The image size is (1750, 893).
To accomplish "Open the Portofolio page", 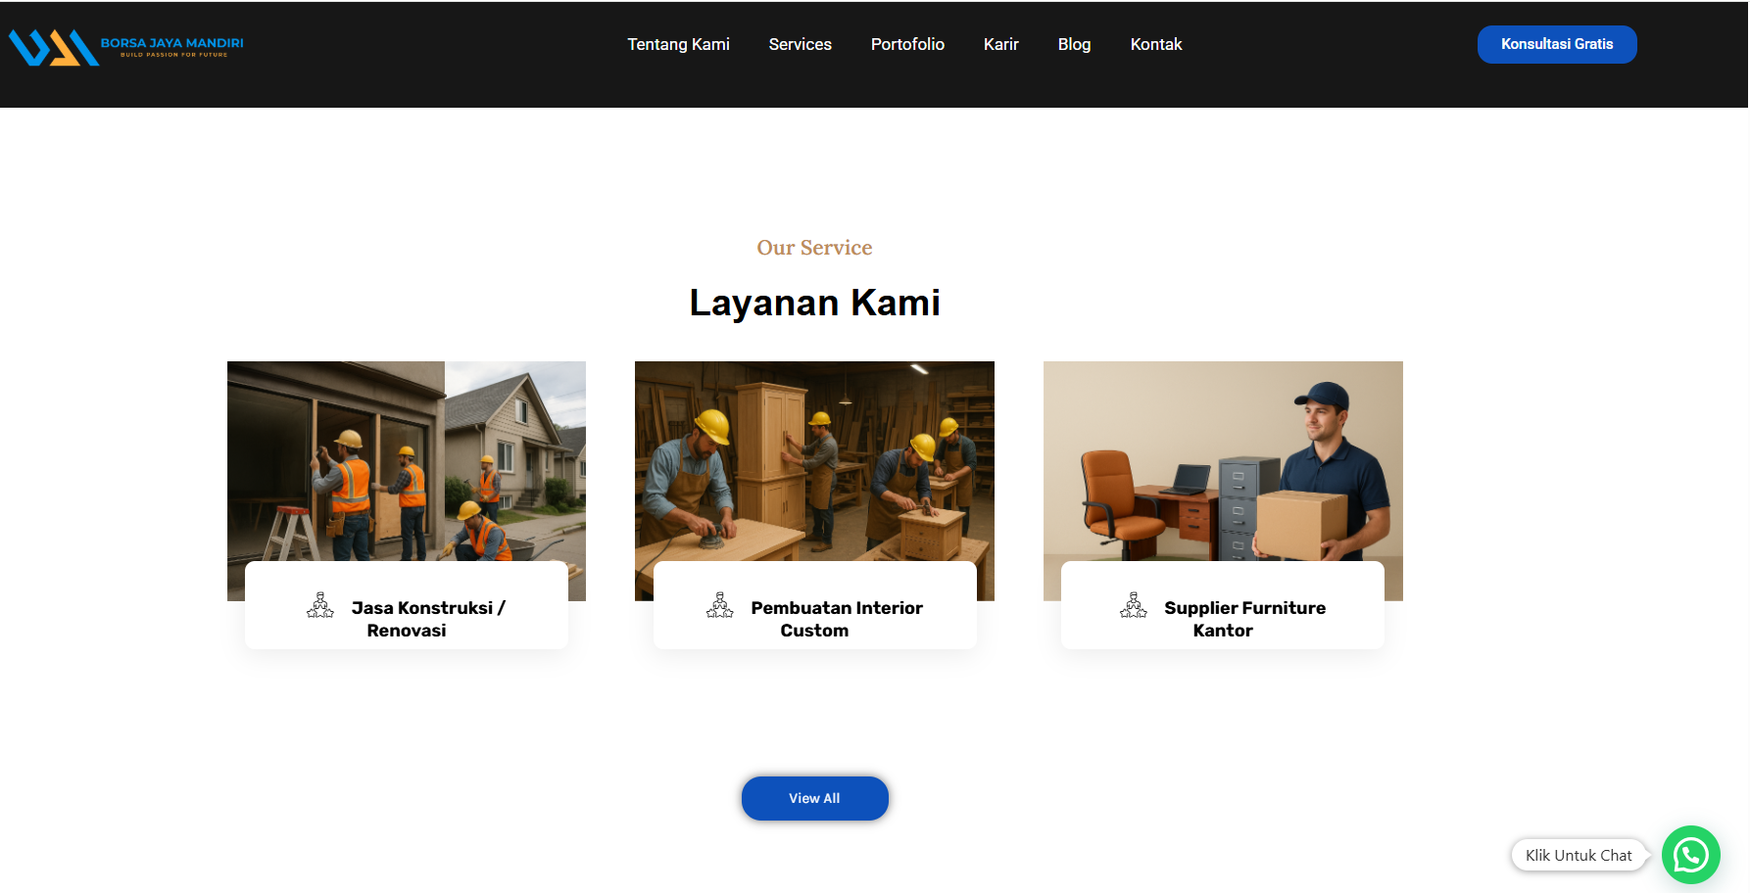I will coord(907,44).
